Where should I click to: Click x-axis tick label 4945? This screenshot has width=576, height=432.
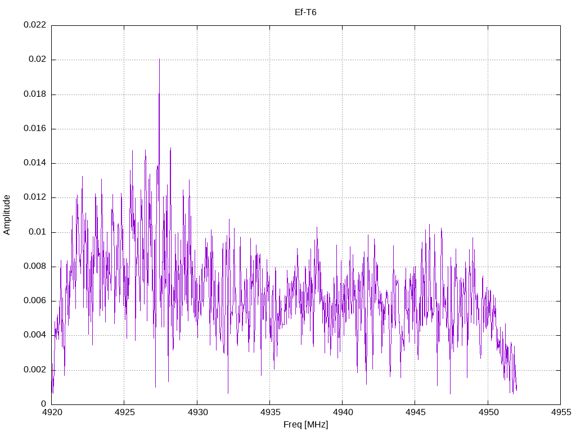(x=416, y=412)
